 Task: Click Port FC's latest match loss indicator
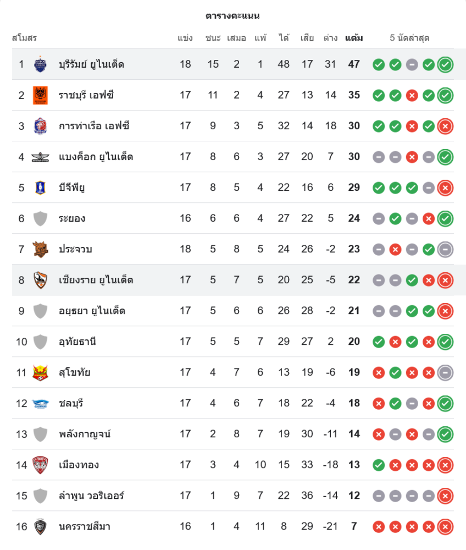click(445, 126)
